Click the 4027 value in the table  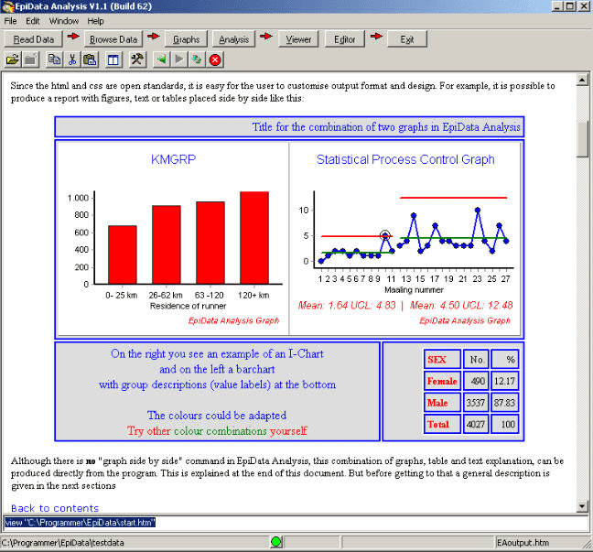click(x=476, y=424)
